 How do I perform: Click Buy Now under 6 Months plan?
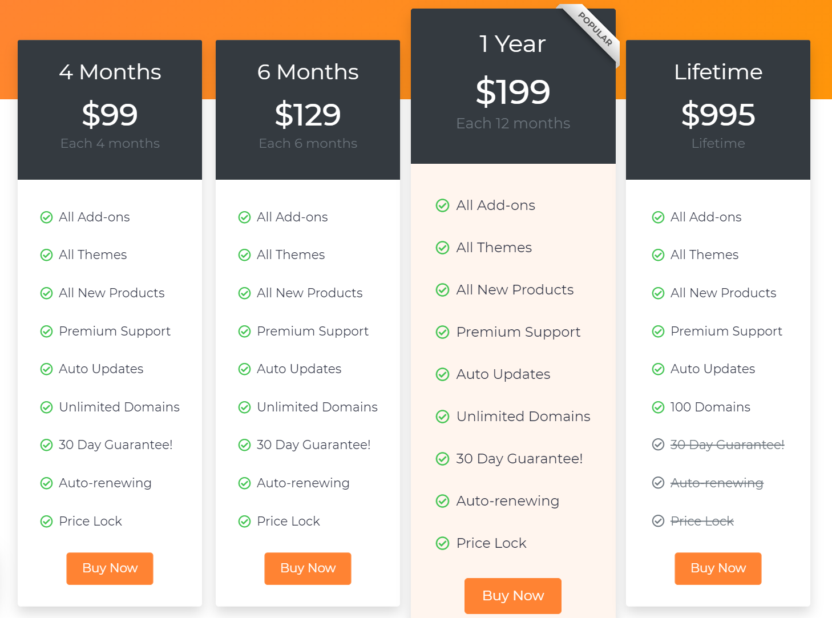(308, 568)
